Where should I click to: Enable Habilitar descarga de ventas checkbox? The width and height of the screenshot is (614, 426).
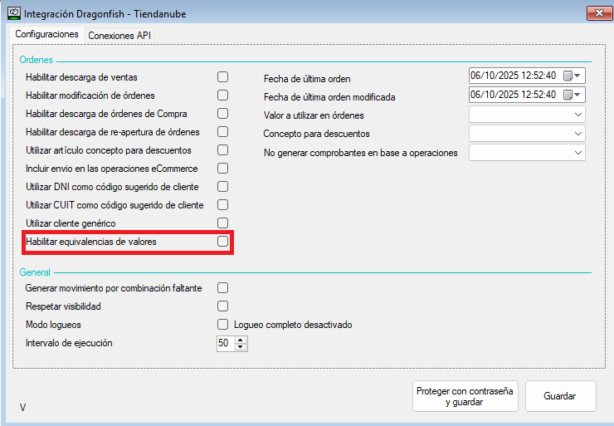(x=222, y=77)
